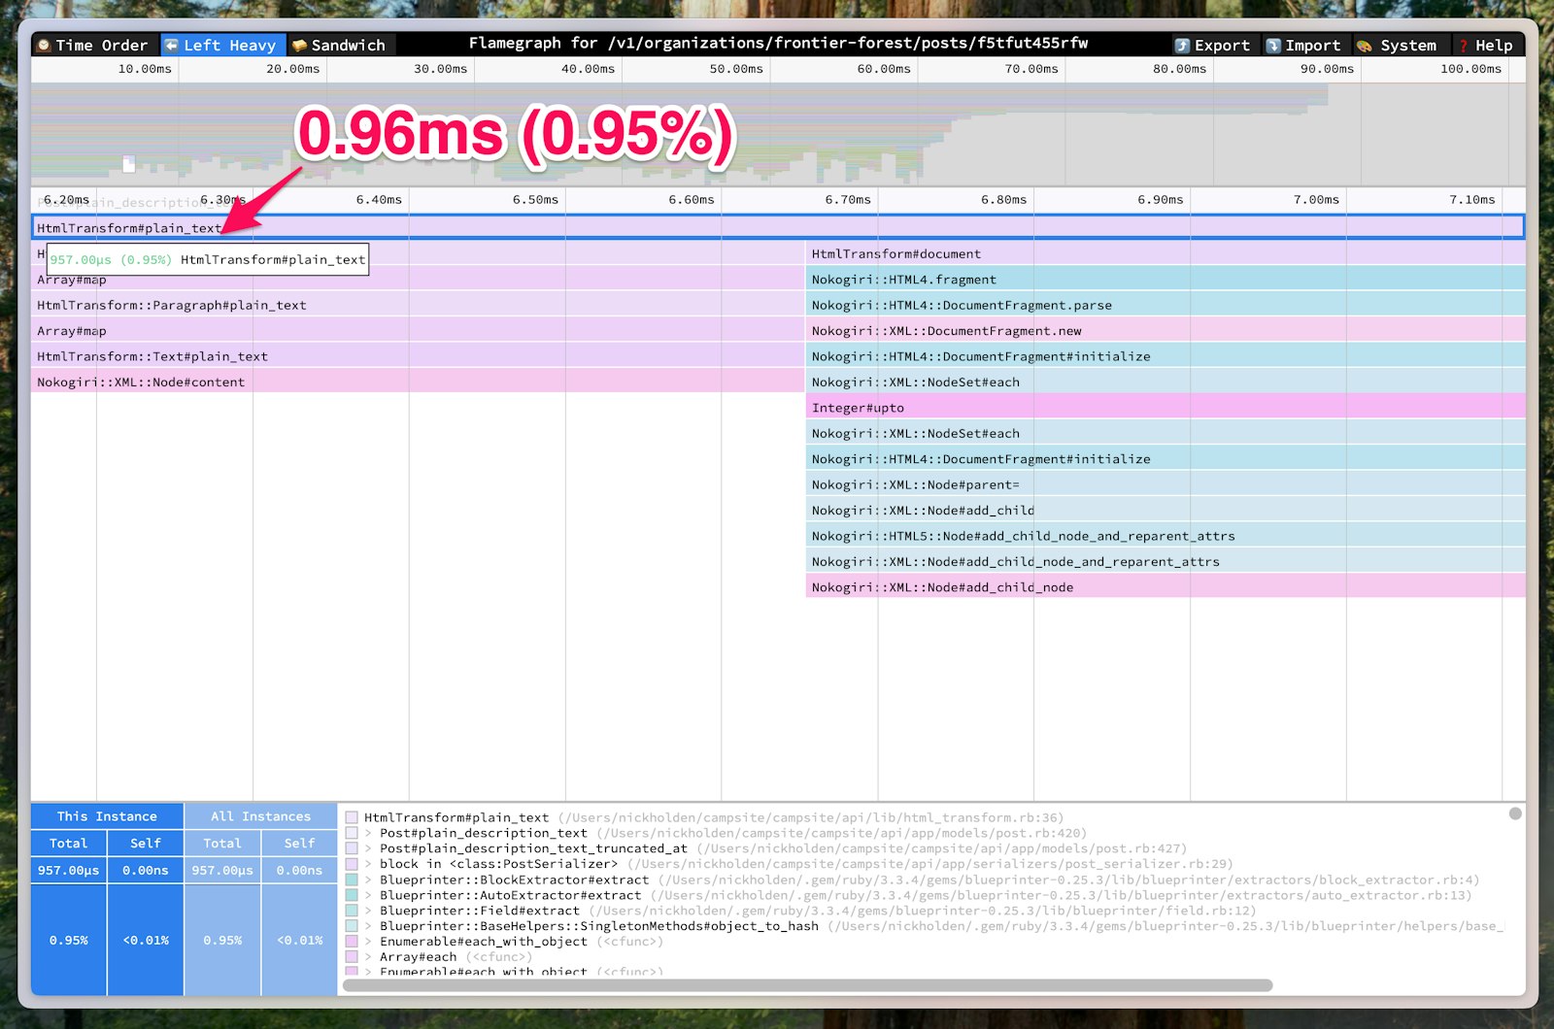Expand the Enumerable#each_with_object stack frame
1554x1029 pixels.
[368, 941]
